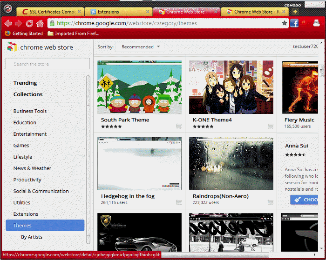Screen dimensions: 326x260
Task: Select Lifestyle category
Action: 23,157
